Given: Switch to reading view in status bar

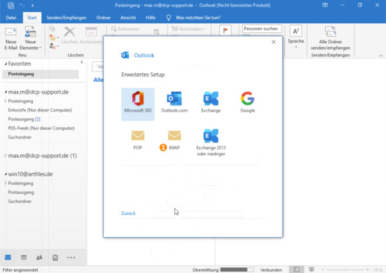Looking at the screenshot, I should tap(311, 269).
